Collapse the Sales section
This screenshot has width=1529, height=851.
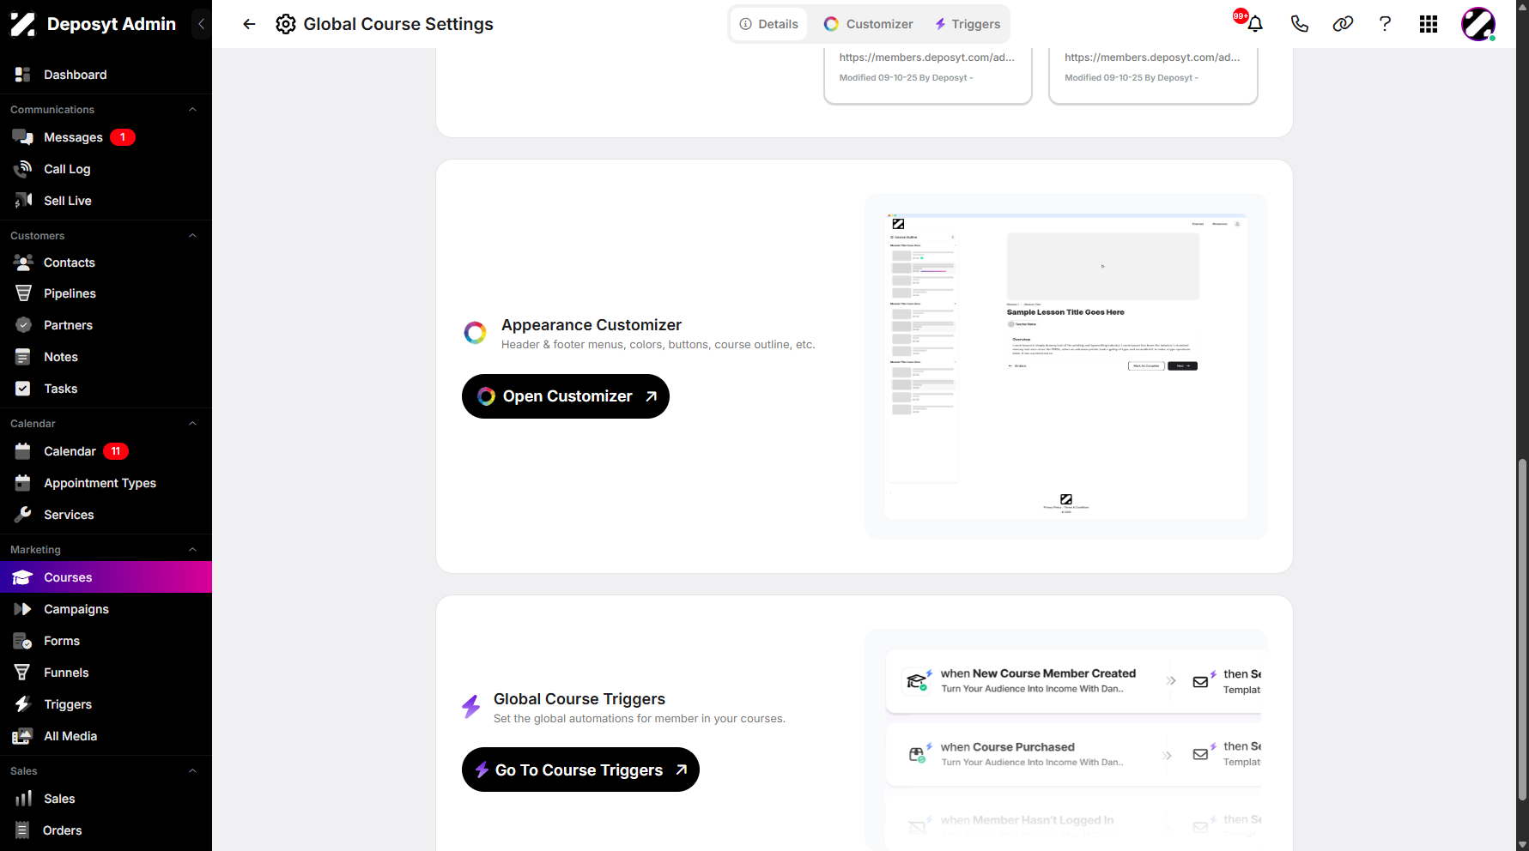click(192, 771)
